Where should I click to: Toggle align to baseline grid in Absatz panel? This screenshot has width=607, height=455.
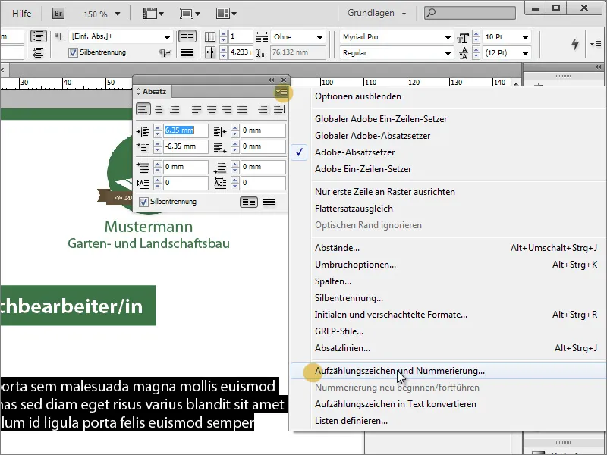pyautogui.click(x=269, y=202)
